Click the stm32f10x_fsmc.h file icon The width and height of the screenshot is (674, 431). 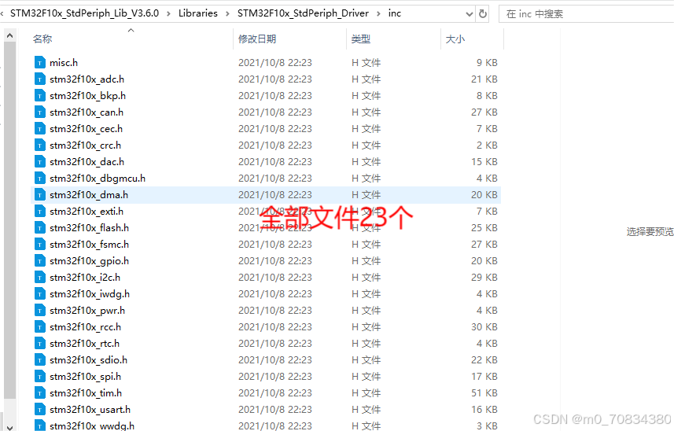39,245
